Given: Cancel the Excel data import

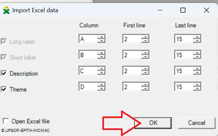Looking at the screenshot, I should 197,123.
